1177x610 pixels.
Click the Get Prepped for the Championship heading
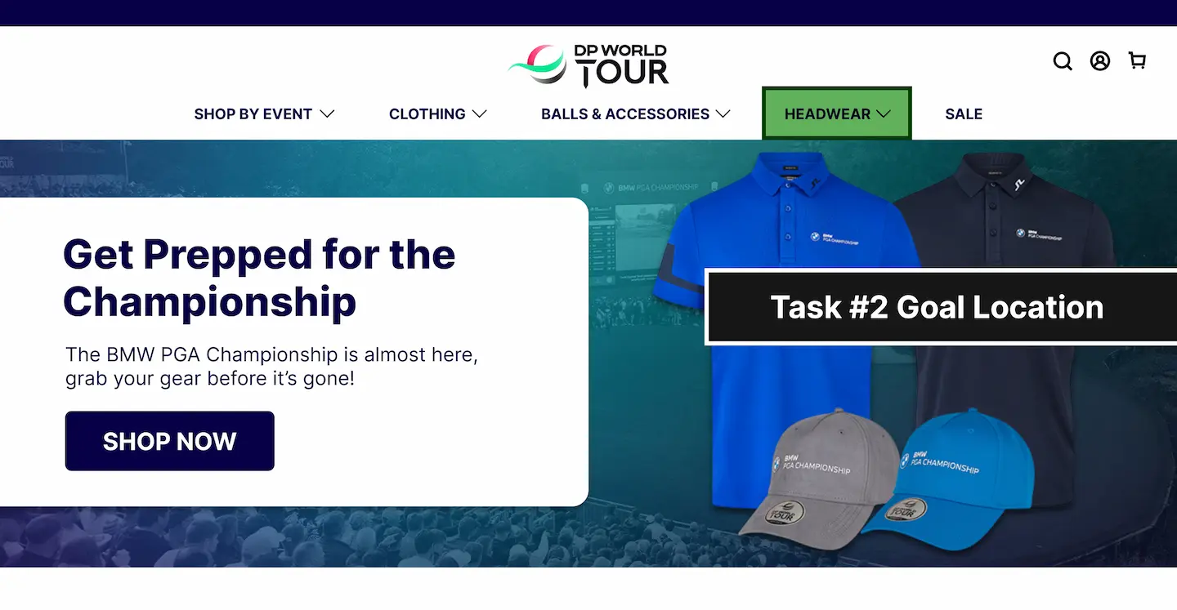(259, 278)
